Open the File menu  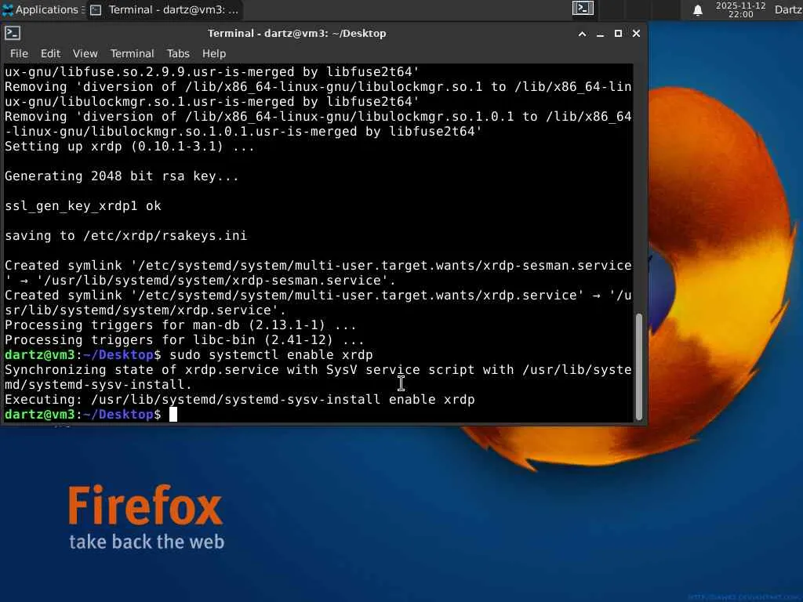[19, 53]
